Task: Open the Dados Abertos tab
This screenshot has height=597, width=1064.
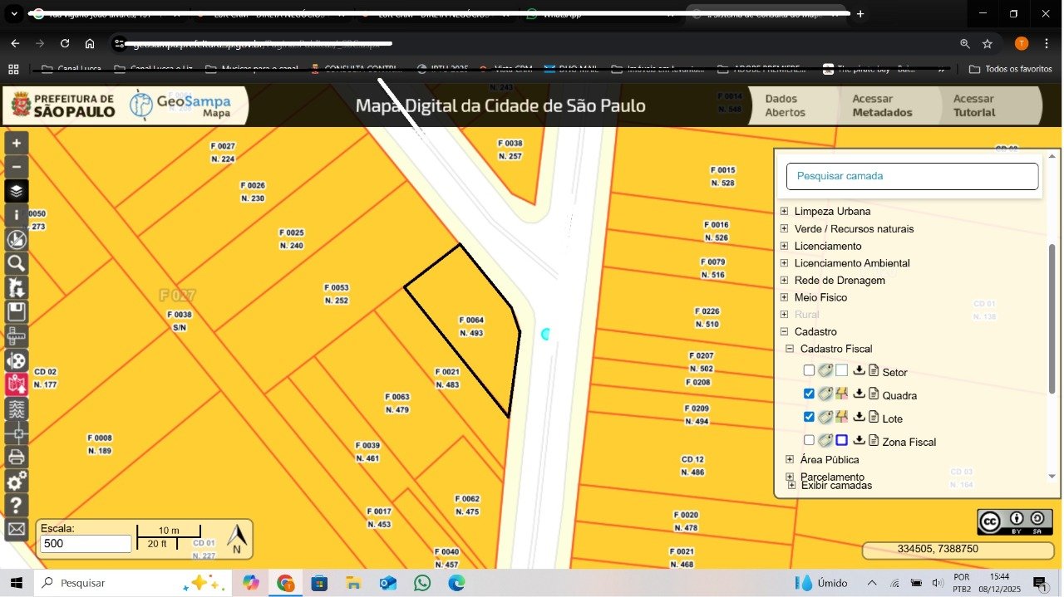Action: tap(785, 105)
